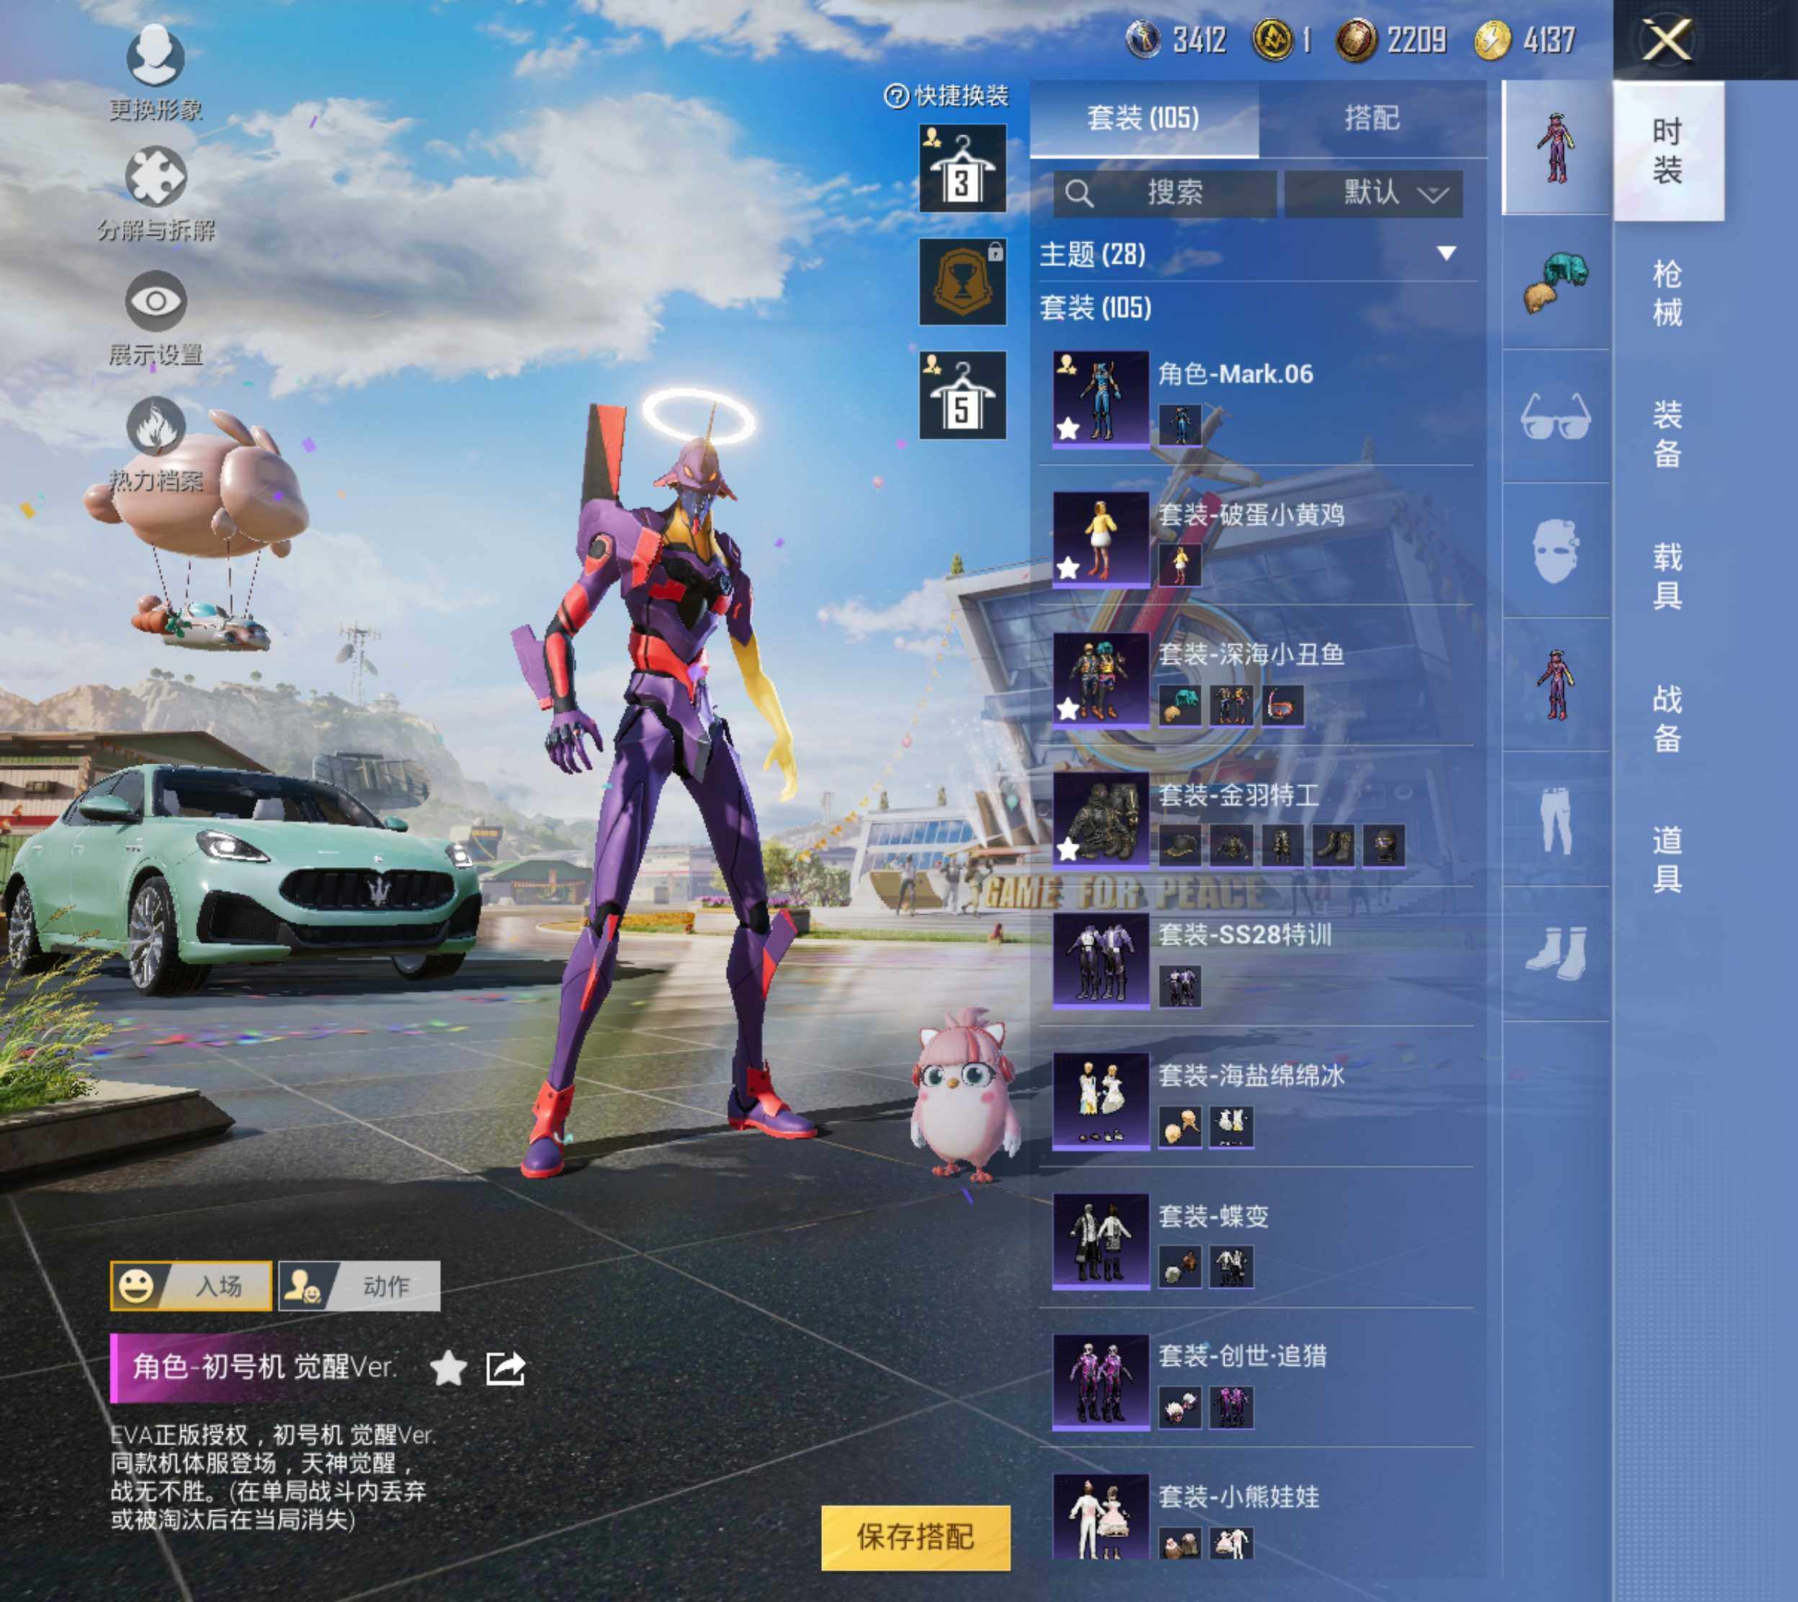1798x1602 pixels.
Task: Click the gold badge currency showing 1
Action: [1271, 40]
